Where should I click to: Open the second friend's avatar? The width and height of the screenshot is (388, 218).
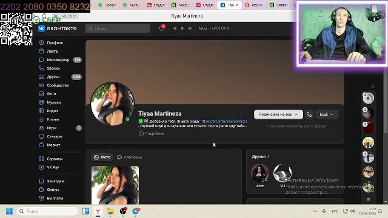click(283, 173)
